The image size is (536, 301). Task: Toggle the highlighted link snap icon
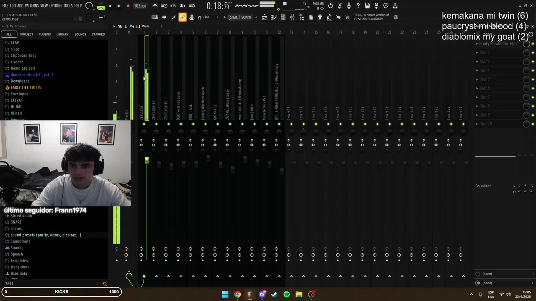tap(182, 17)
